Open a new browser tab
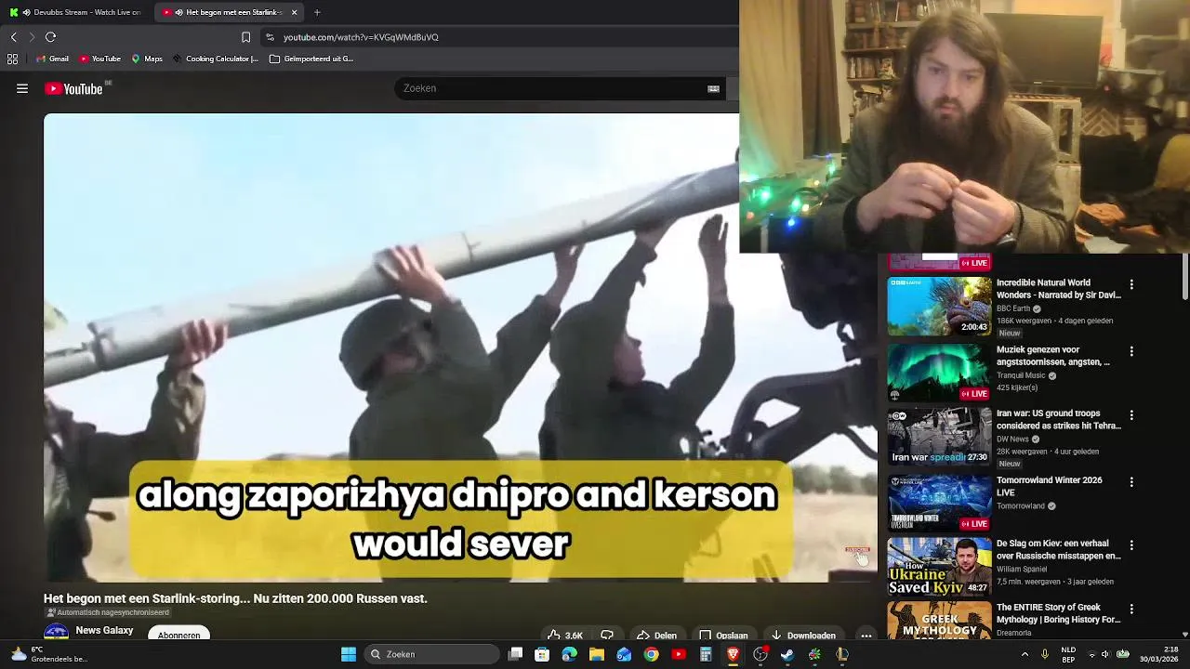1190x669 pixels. coord(317,12)
